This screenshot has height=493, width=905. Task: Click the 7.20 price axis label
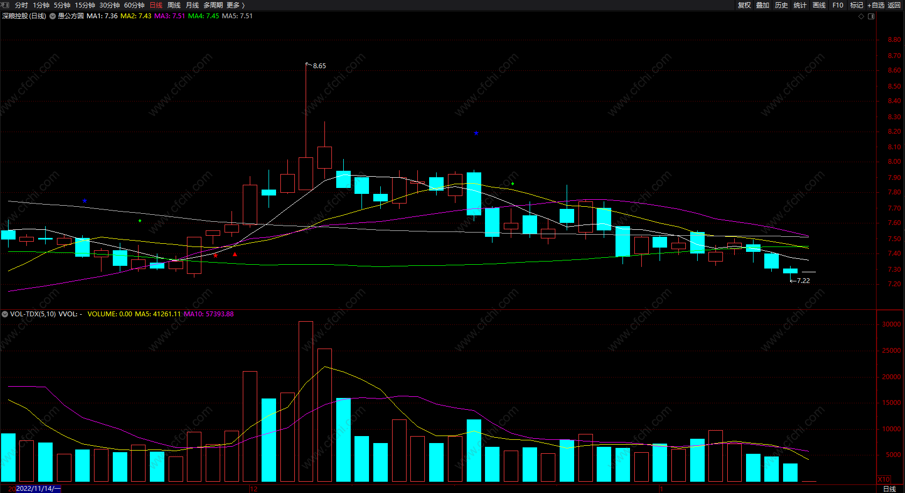point(894,284)
